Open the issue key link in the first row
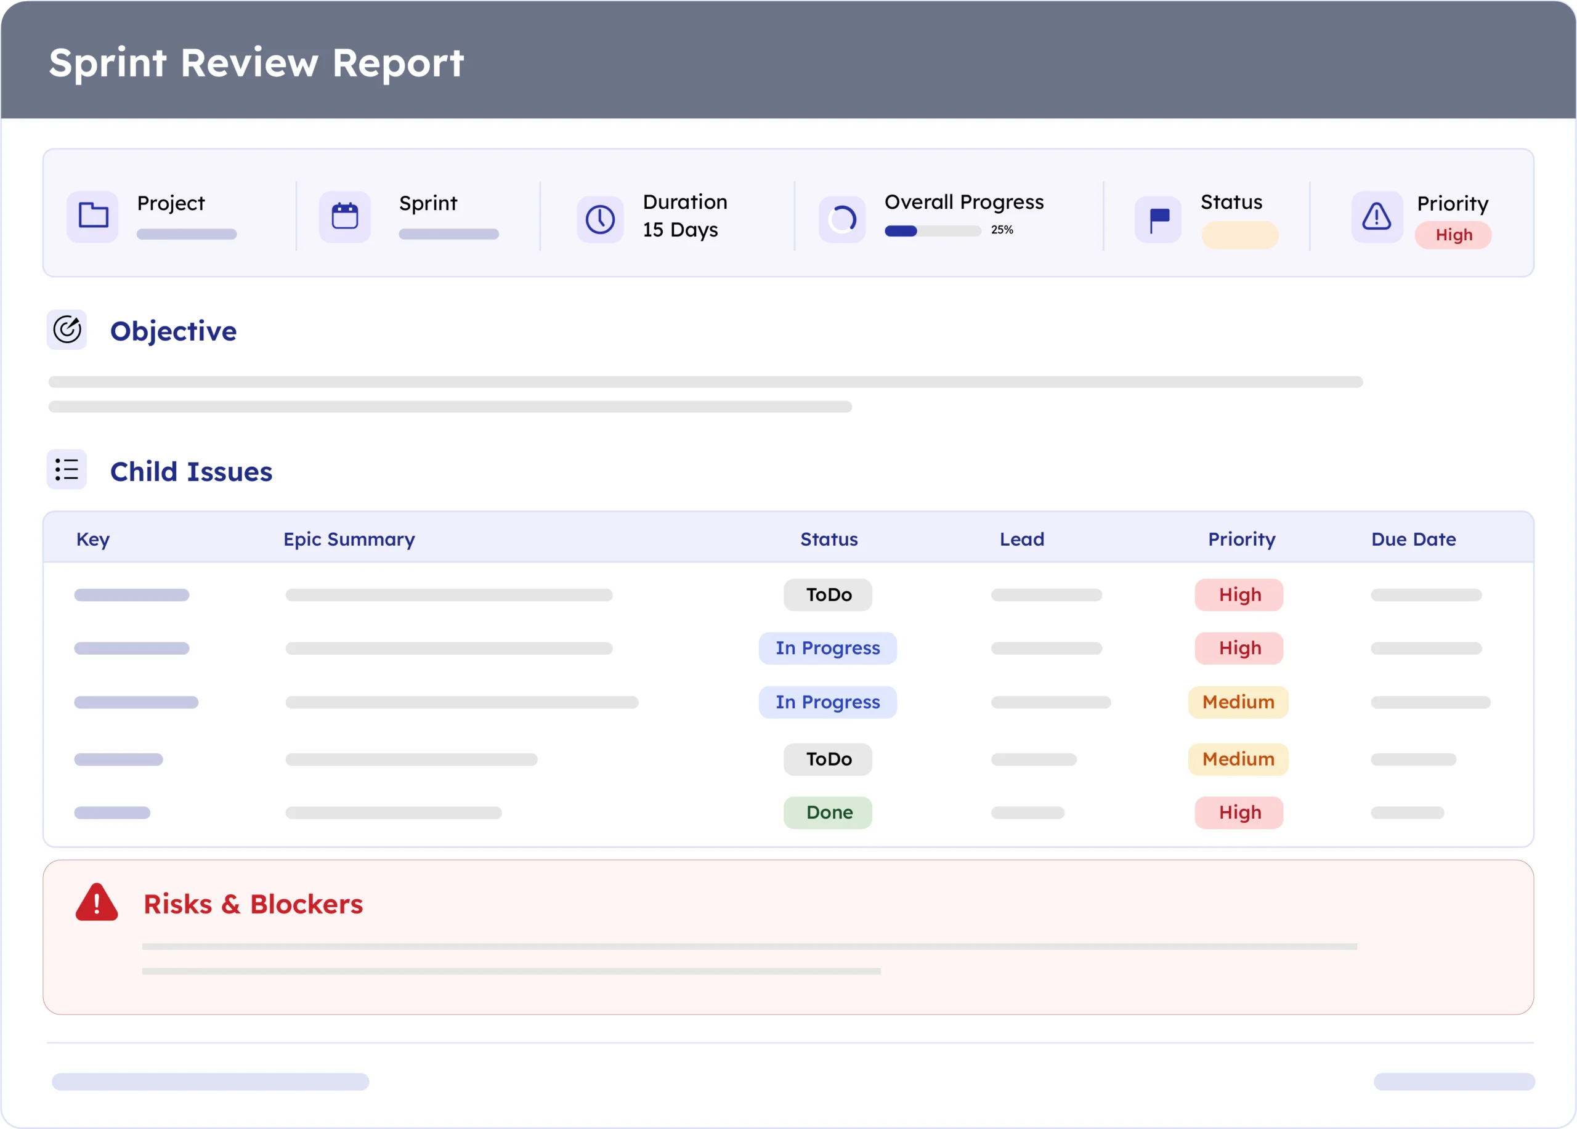This screenshot has height=1129, width=1577. pyautogui.click(x=131, y=595)
